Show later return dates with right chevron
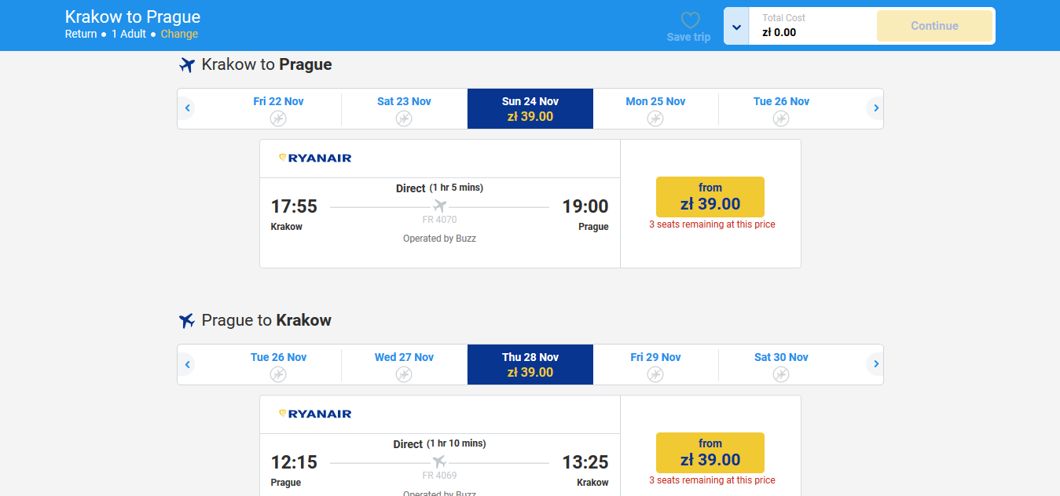This screenshot has width=1060, height=496. pyautogui.click(x=875, y=364)
